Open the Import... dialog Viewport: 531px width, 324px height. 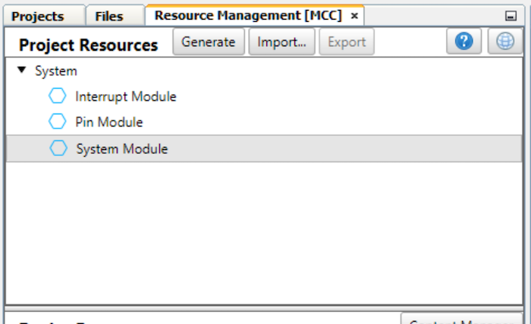pyautogui.click(x=281, y=42)
